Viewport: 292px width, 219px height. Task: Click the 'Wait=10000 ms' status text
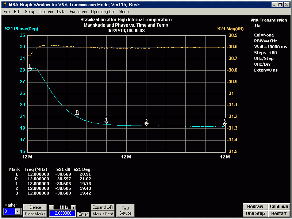270,47
